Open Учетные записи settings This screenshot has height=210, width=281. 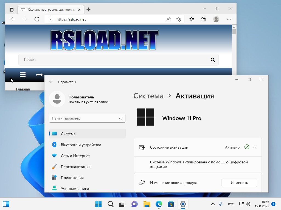[87, 189]
